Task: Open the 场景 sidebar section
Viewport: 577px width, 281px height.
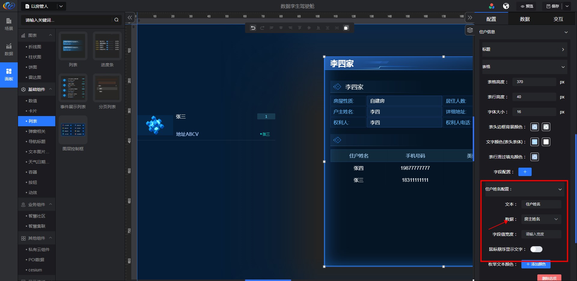Action: coord(9,24)
